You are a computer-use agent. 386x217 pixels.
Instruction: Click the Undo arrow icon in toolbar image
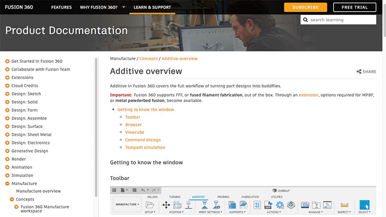click(143, 190)
